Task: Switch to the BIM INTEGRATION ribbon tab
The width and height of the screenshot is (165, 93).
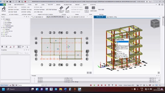Action: (19, 5)
